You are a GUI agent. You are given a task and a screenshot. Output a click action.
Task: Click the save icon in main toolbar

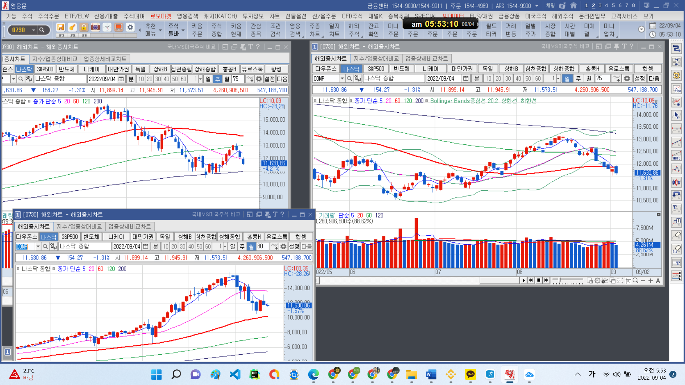tap(61, 27)
